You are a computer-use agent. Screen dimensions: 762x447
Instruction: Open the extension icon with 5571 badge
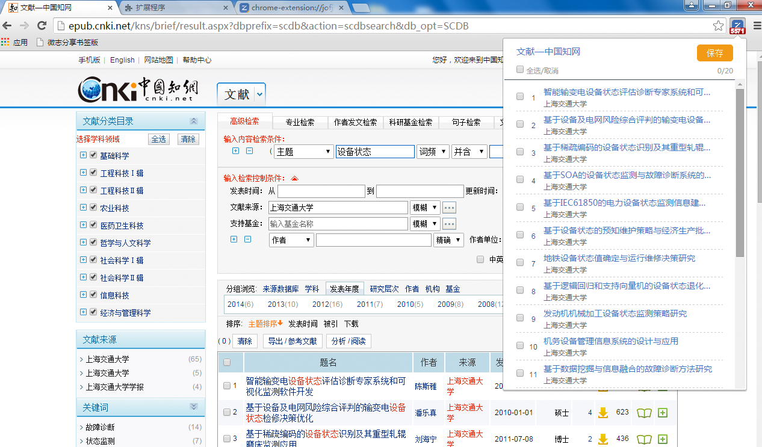[737, 26]
